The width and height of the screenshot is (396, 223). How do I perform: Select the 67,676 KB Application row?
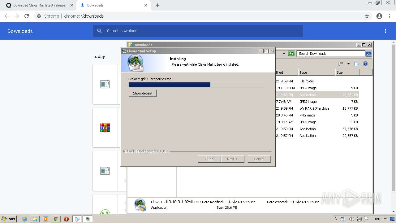click(x=317, y=129)
